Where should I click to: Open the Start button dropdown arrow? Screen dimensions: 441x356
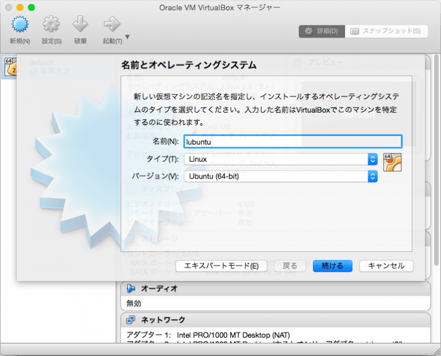click(x=127, y=37)
